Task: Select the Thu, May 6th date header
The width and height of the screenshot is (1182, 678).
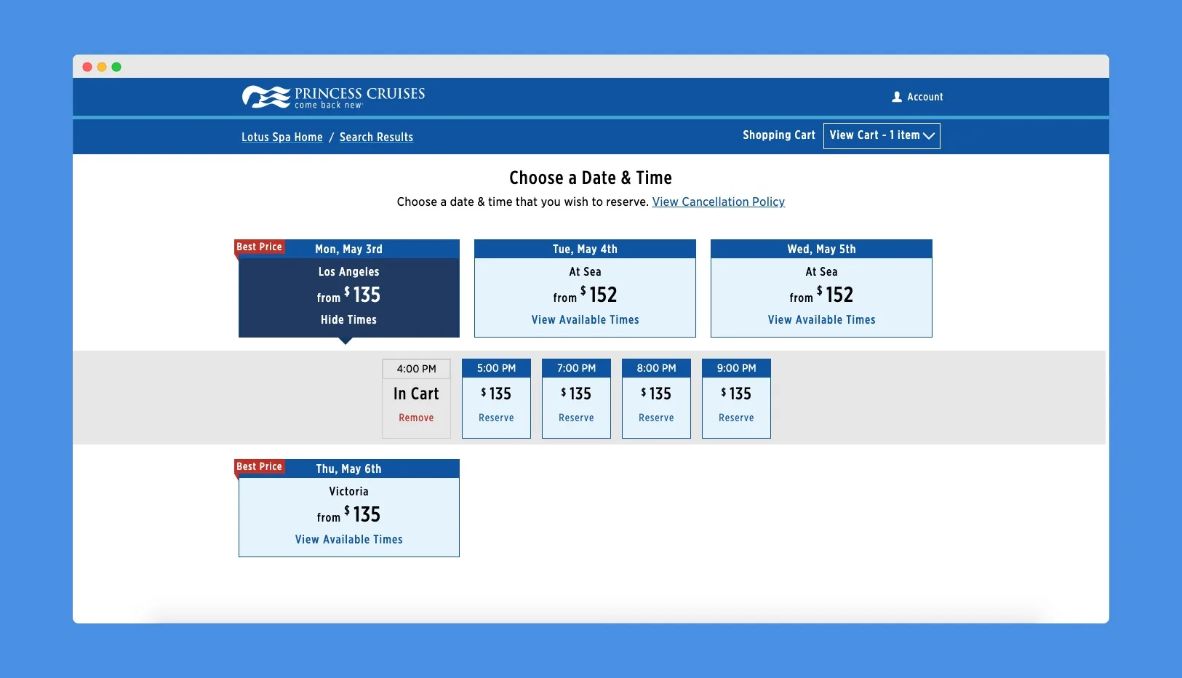Action: tap(349, 468)
